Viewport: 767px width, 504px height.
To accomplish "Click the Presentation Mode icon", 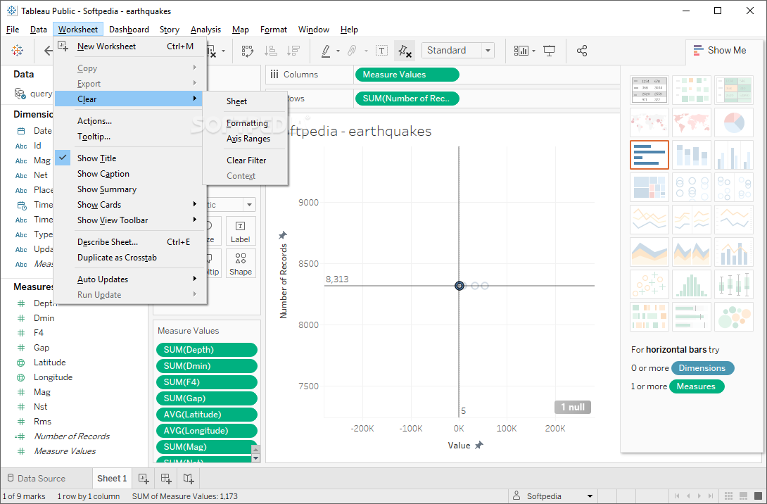I will (x=550, y=51).
